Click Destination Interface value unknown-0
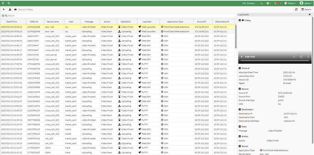The height and width of the screenshot is (155, 314). [289, 121]
